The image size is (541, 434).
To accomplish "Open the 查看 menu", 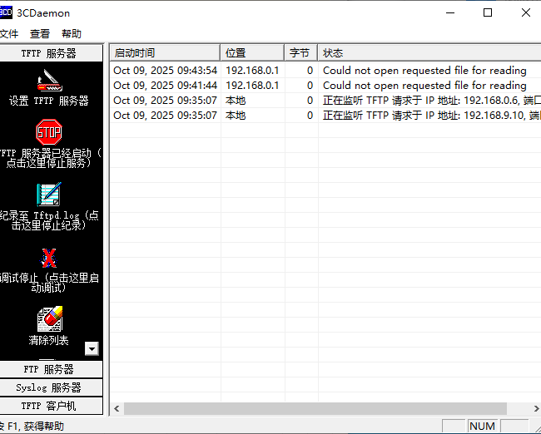I will 40,34.
